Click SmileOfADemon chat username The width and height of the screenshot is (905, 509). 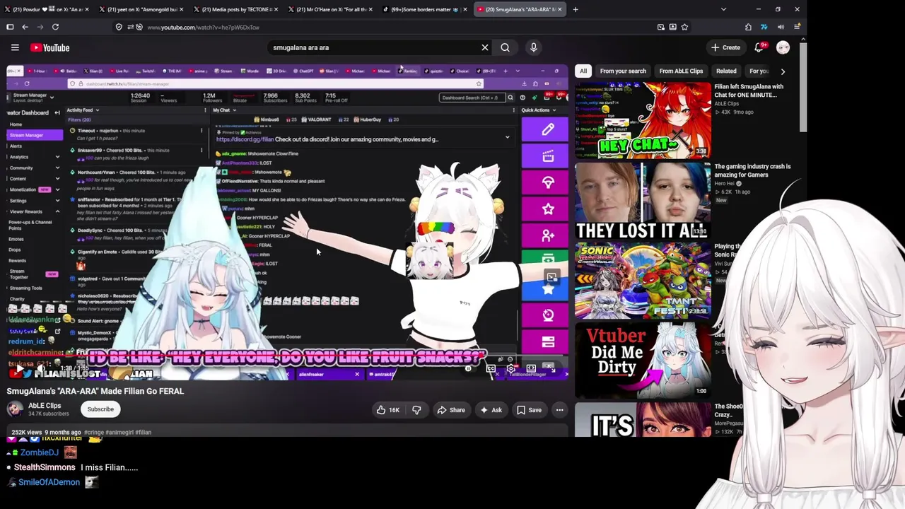[x=49, y=482]
